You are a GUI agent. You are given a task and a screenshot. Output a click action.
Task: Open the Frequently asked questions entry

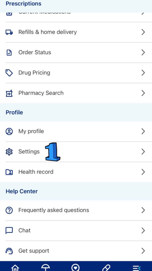pos(54,210)
